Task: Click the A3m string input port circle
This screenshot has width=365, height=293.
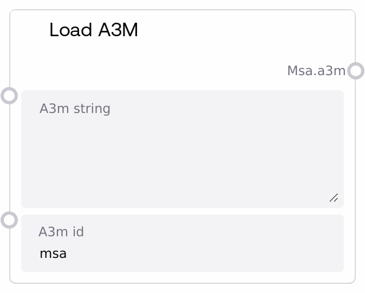Action: pos(9,96)
